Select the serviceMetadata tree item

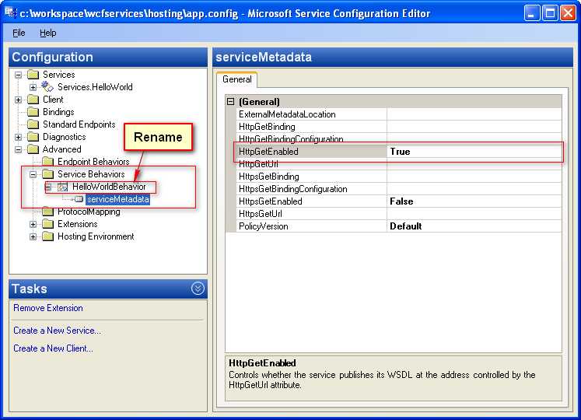(x=117, y=199)
